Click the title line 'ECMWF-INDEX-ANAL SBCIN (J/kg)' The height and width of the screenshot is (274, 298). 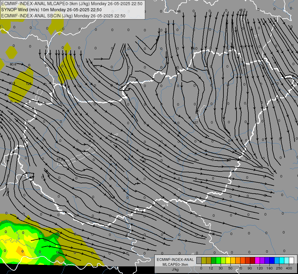coord(37,16)
